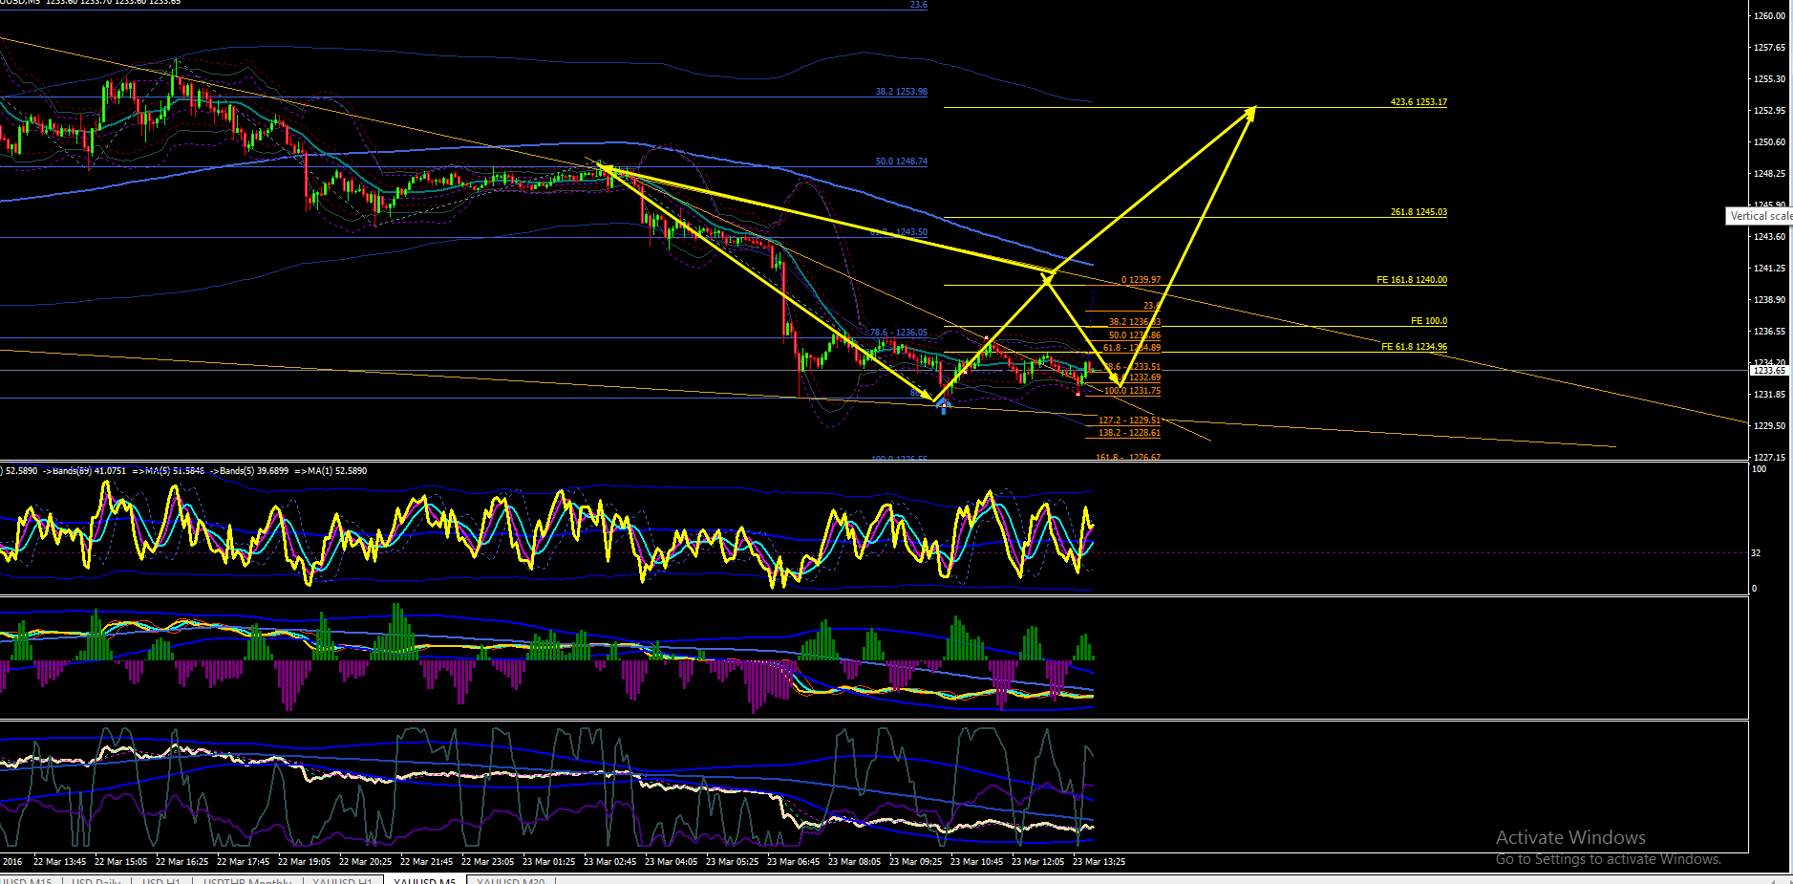1793x884 pixels.
Task: Click the 22 Mar 17:45 time label
Action: [x=243, y=862]
